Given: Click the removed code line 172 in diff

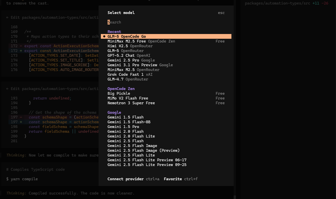Looking at the screenshot, I should (54, 46).
